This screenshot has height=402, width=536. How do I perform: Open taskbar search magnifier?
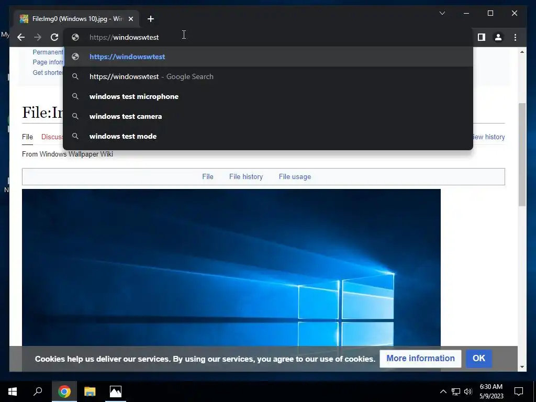(x=38, y=392)
